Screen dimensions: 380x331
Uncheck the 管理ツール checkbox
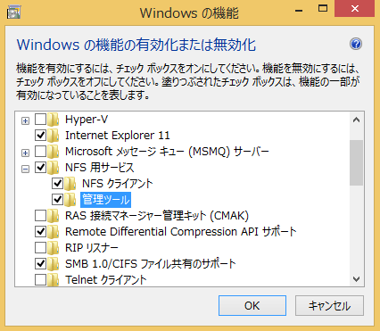57,200
